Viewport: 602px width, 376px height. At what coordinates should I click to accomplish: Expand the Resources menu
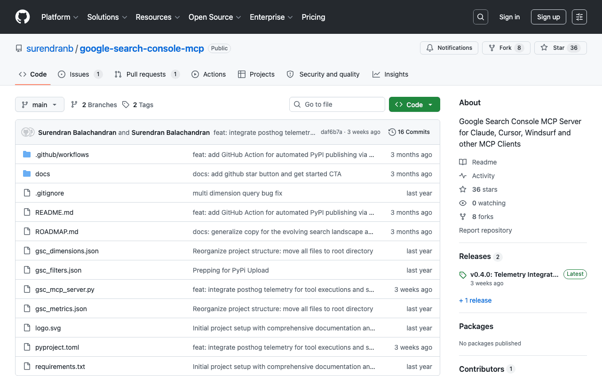158,17
